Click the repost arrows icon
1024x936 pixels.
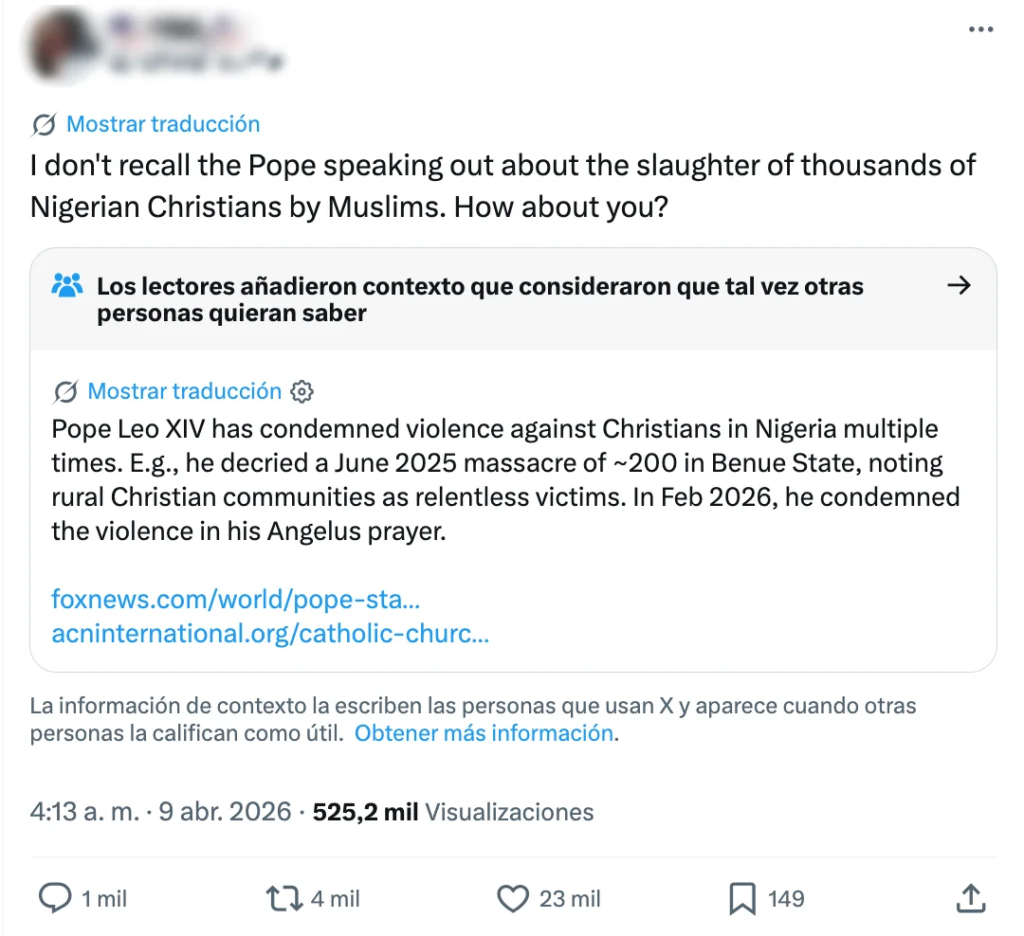(x=283, y=898)
